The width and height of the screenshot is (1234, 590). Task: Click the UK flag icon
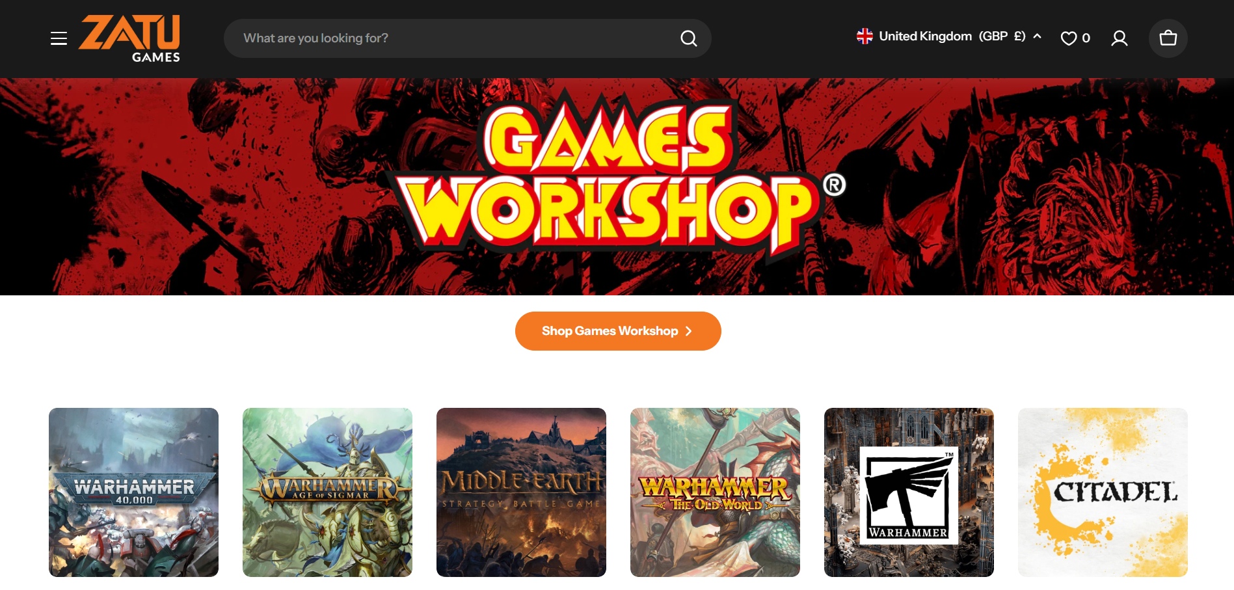[x=865, y=36]
